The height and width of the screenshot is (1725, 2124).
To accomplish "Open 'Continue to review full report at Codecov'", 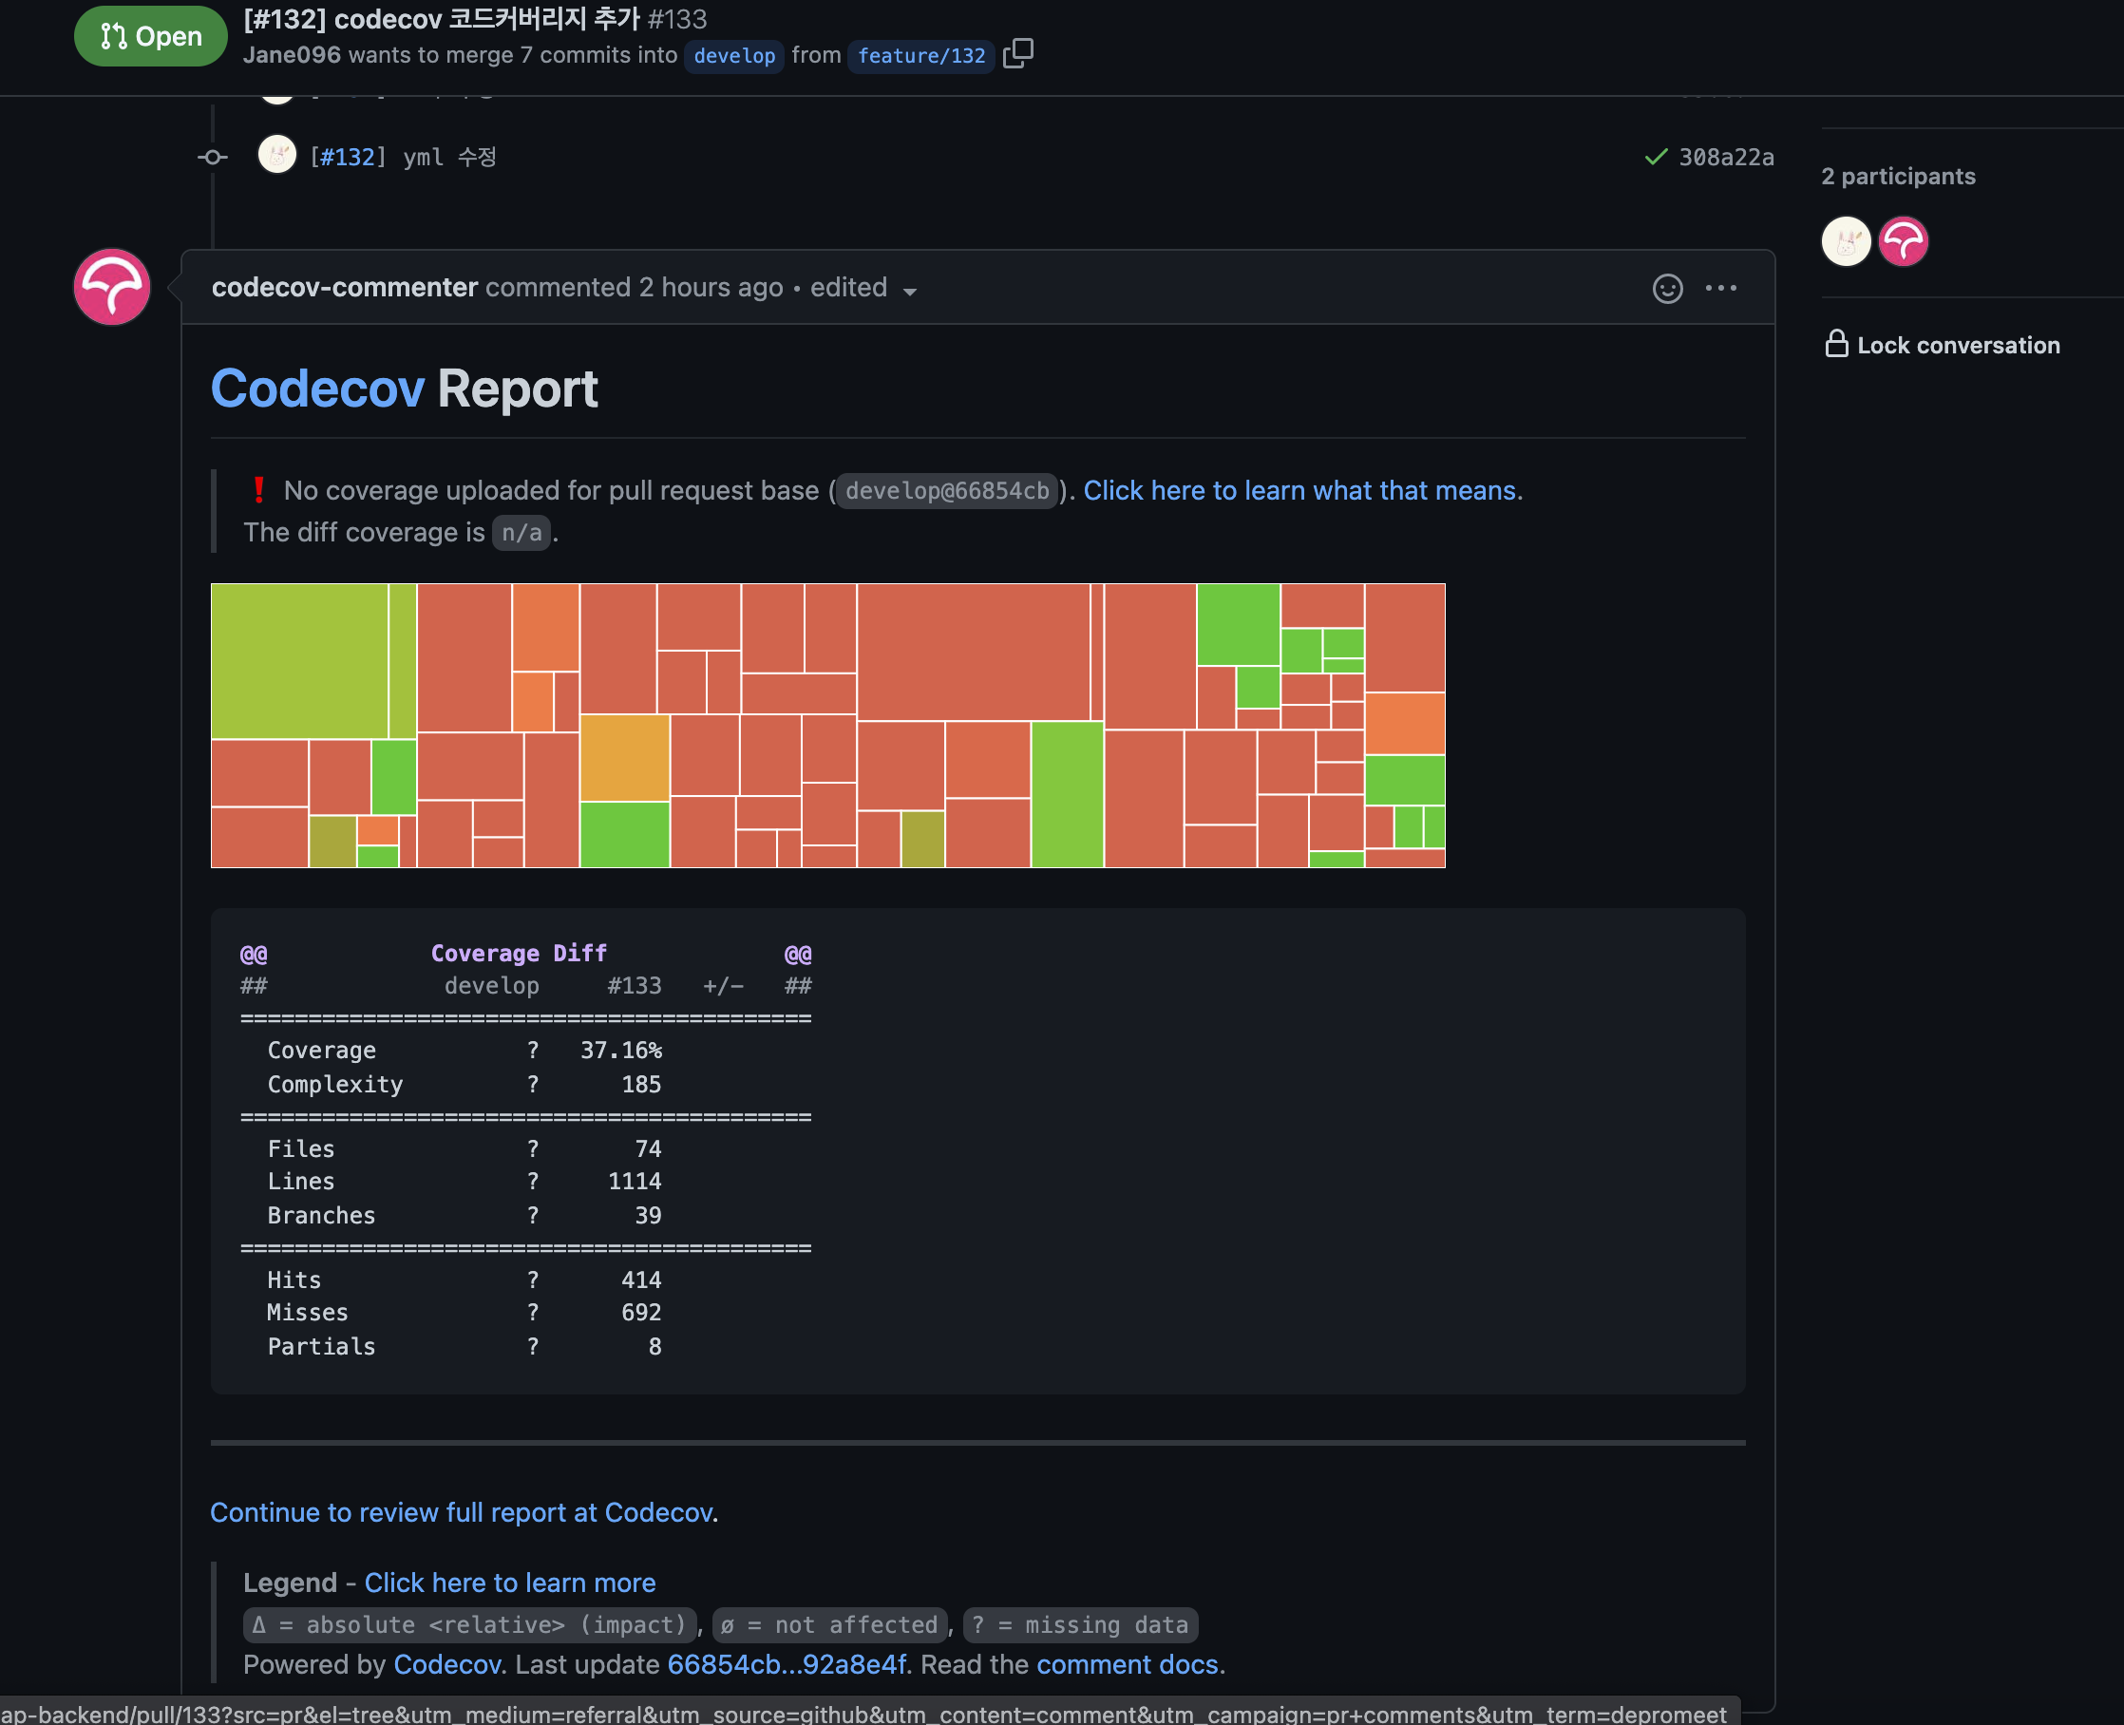I will pyautogui.click(x=461, y=1511).
